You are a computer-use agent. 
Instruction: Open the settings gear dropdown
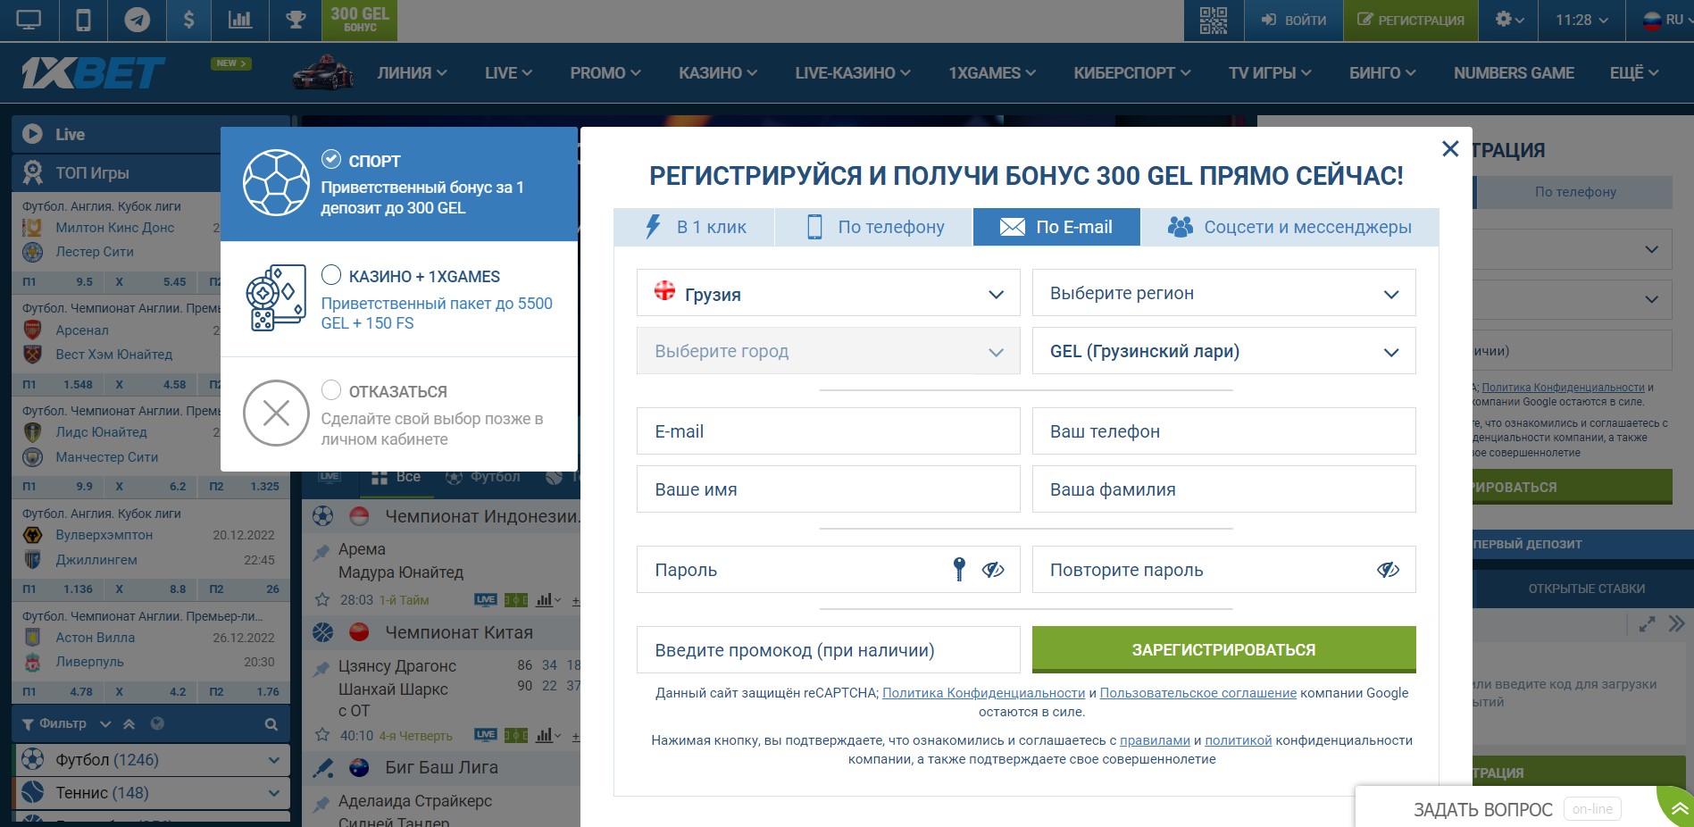pyautogui.click(x=1509, y=20)
